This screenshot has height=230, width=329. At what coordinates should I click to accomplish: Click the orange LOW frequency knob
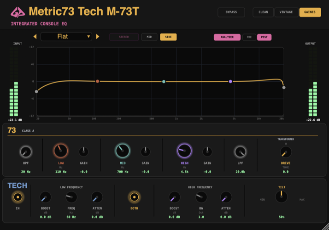(61, 151)
